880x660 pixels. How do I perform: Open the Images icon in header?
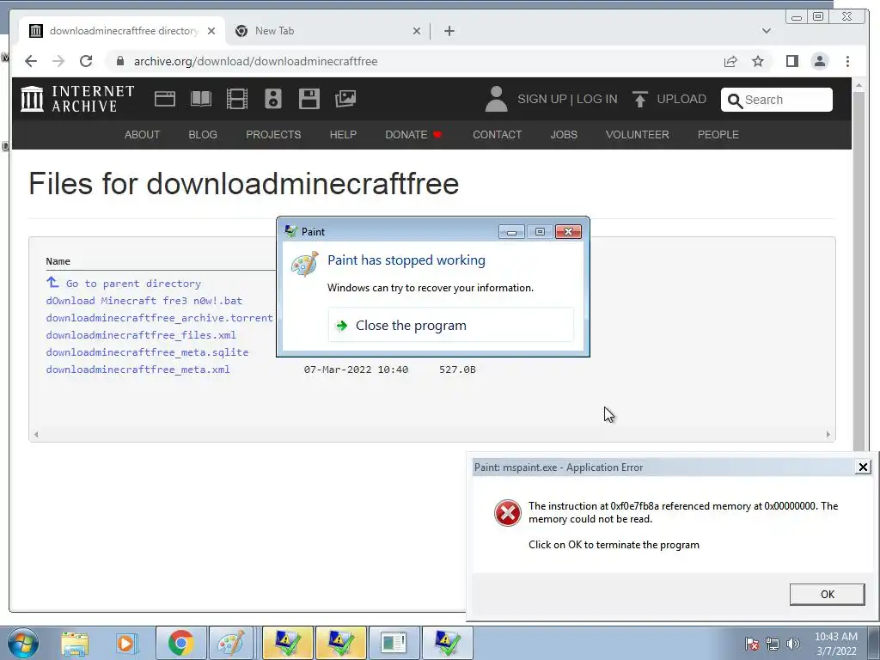pyautogui.click(x=345, y=99)
